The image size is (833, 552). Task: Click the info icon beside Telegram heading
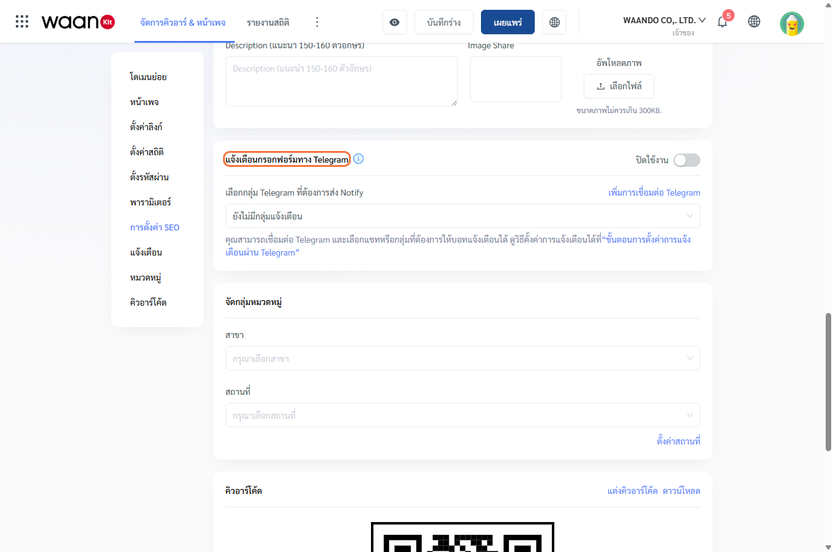(359, 159)
